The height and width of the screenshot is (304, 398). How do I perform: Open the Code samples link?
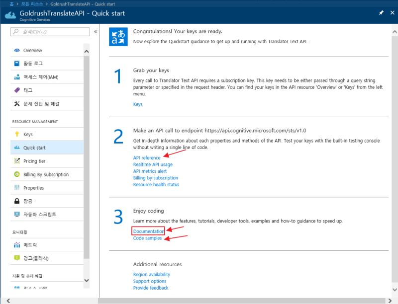pos(148,237)
